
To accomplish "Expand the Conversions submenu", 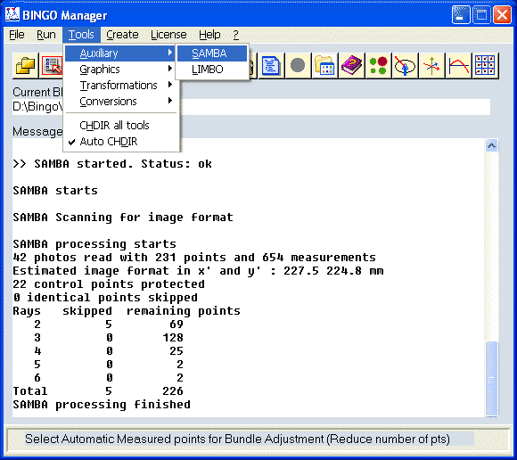I will tap(121, 102).
